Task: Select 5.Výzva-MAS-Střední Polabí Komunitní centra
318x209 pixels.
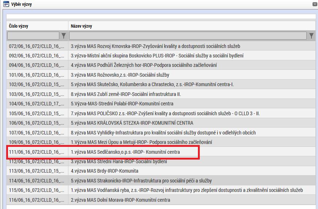Action: click(122, 104)
